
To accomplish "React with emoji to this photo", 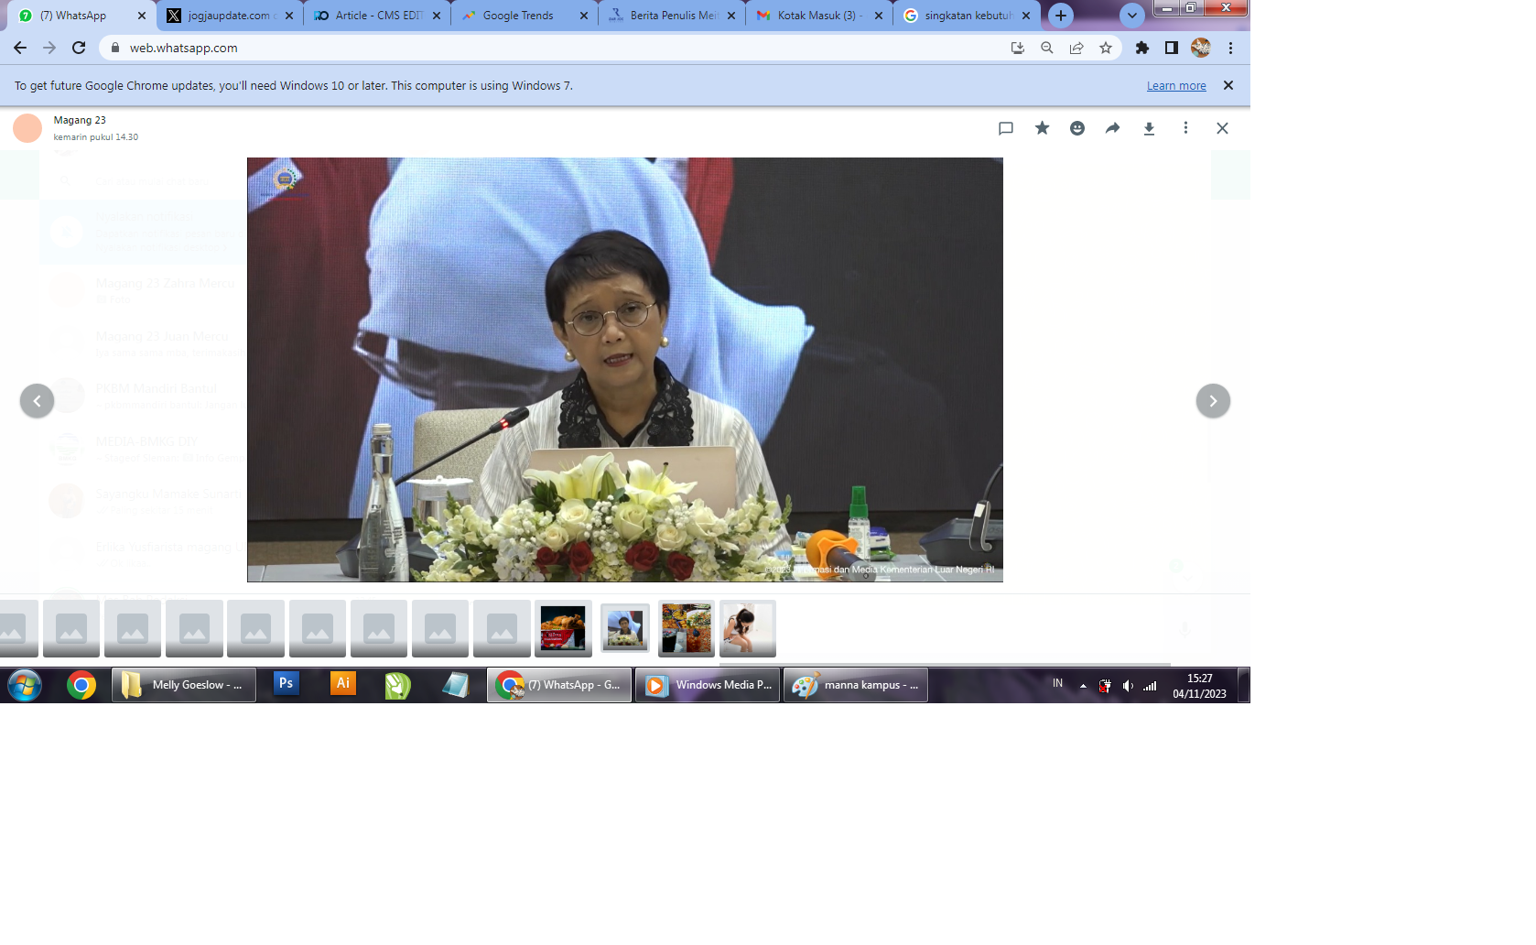I will pos(1077,128).
